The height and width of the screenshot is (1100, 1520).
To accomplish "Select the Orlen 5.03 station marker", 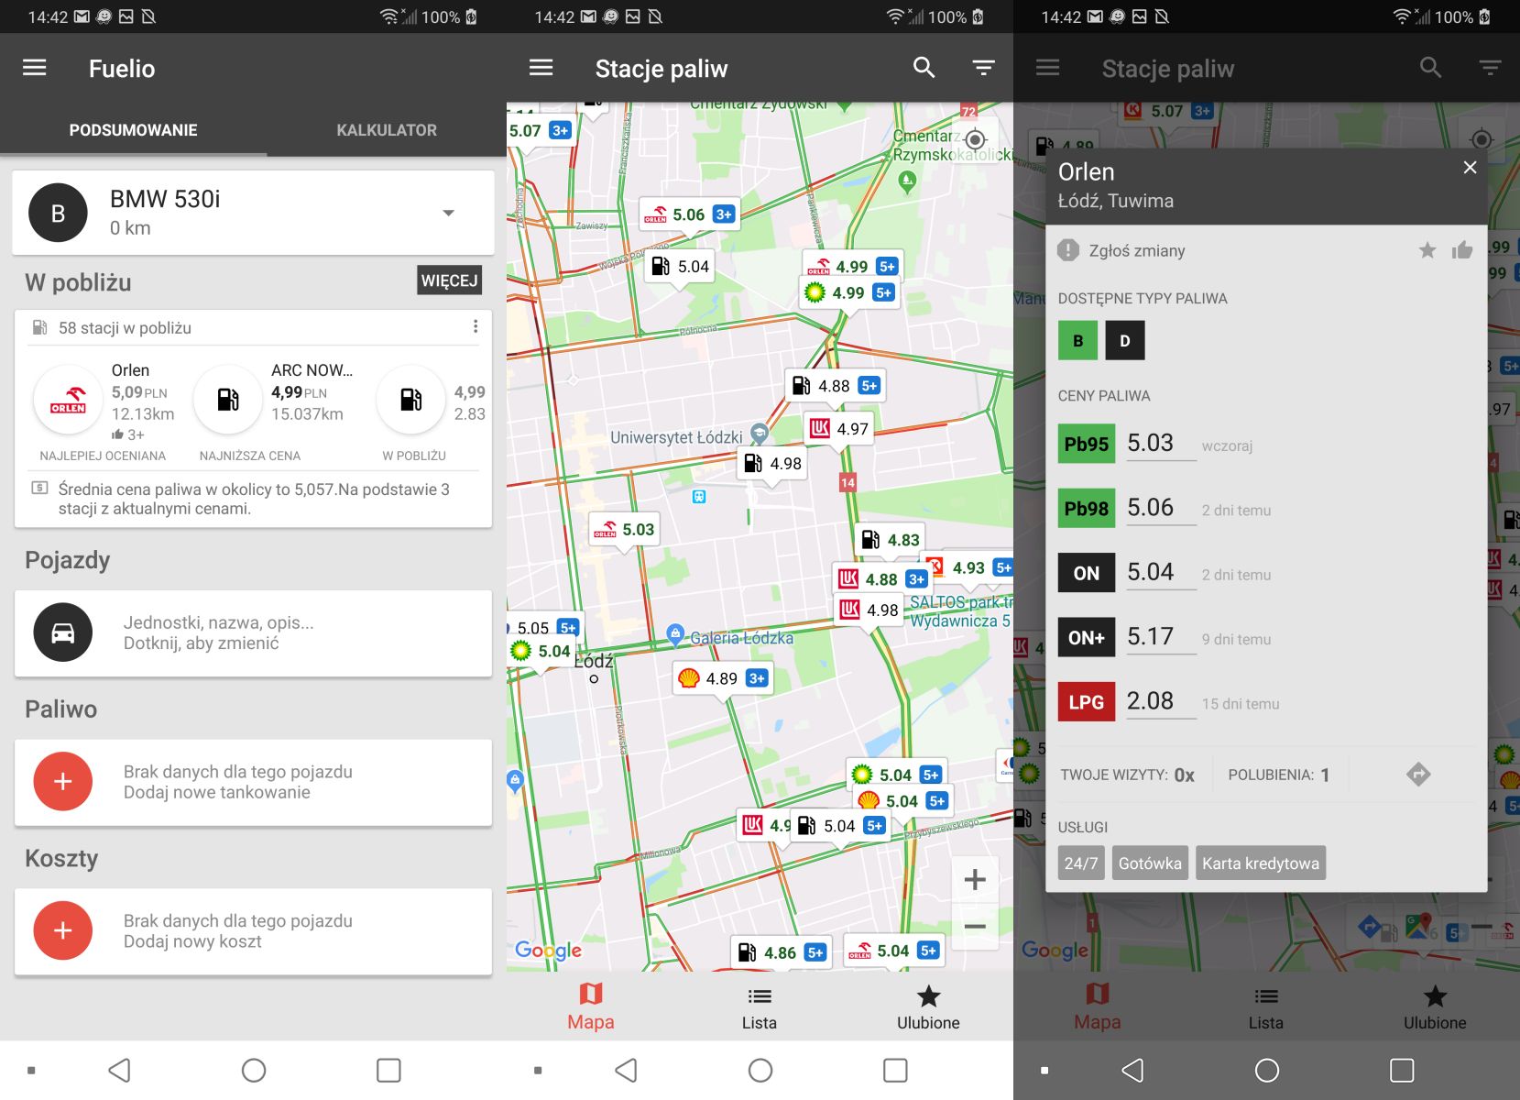I will (x=624, y=529).
